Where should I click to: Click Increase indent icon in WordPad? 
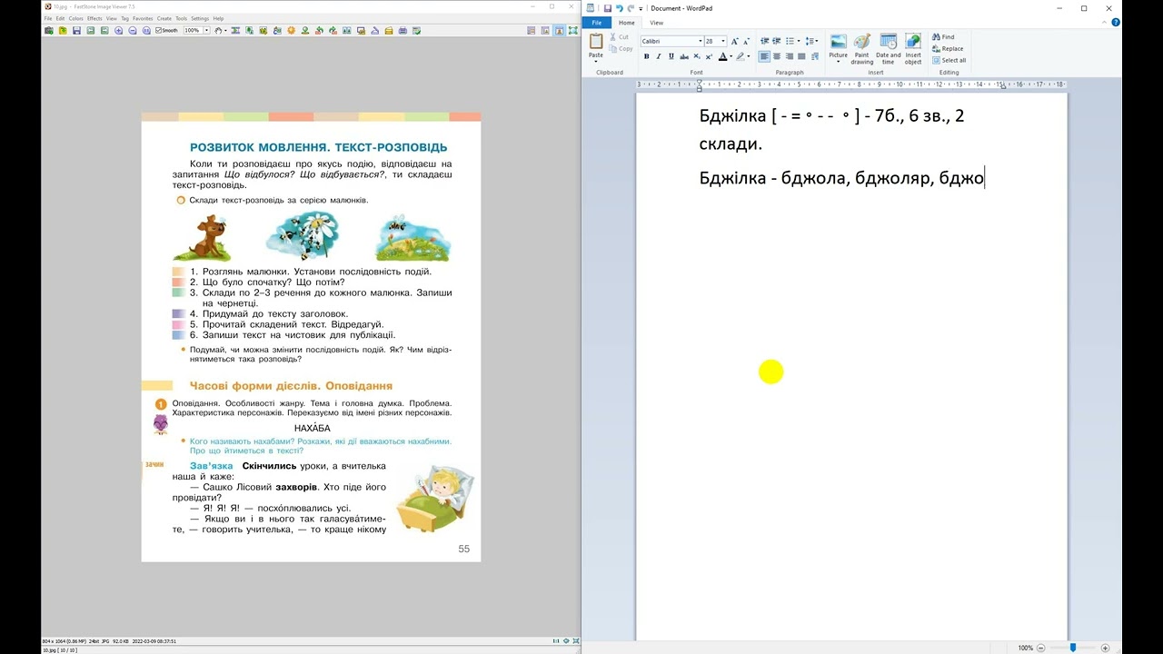pos(777,41)
